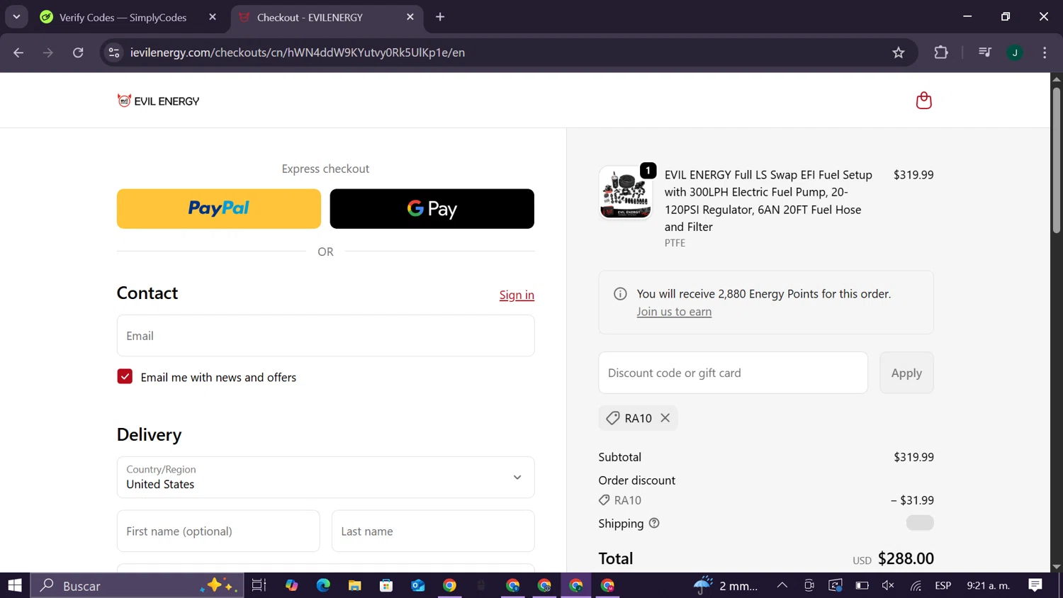The width and height of the screenshot is (1063, 598).
Task: Launch Microsoft Edge from the taskbar
Action: point(323,585)
